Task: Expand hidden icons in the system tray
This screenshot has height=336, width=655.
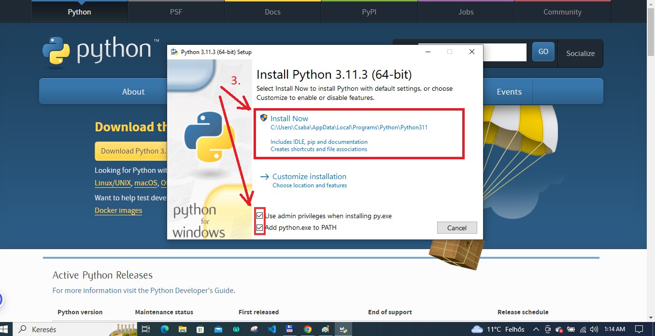Action: pos(536,329)
